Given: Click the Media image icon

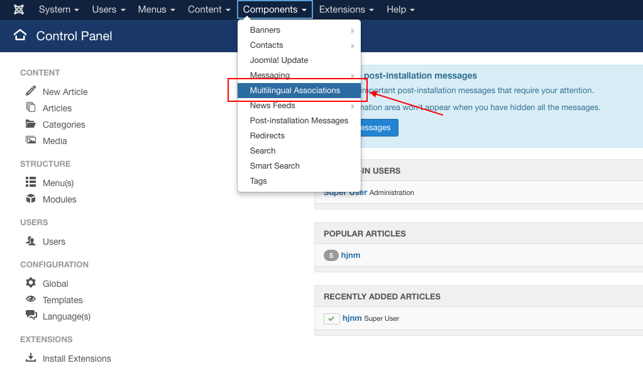Looking at the screenshot, I should (30, 140).
